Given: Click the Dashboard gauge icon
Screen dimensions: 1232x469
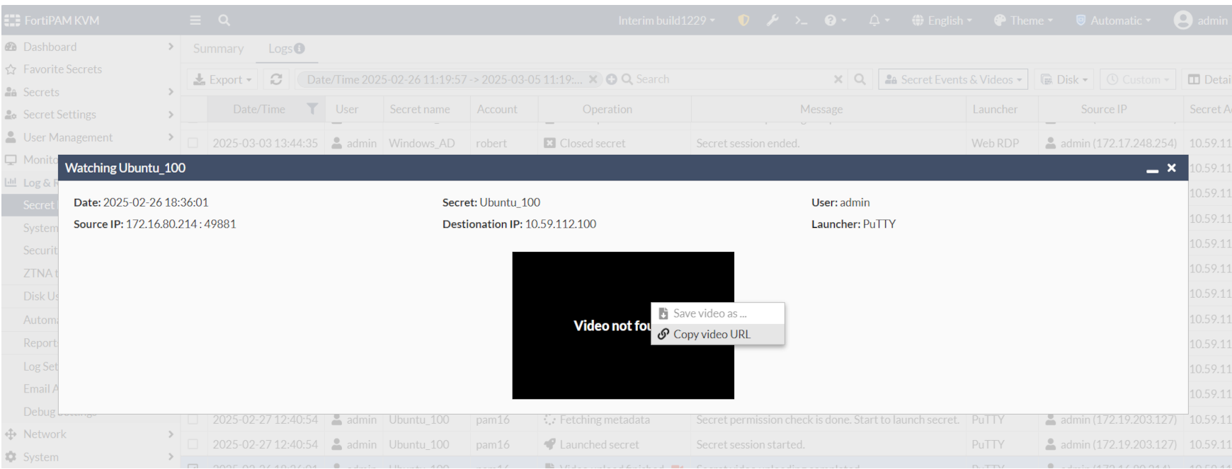Looking at the screenshot, I should point(11,47).
